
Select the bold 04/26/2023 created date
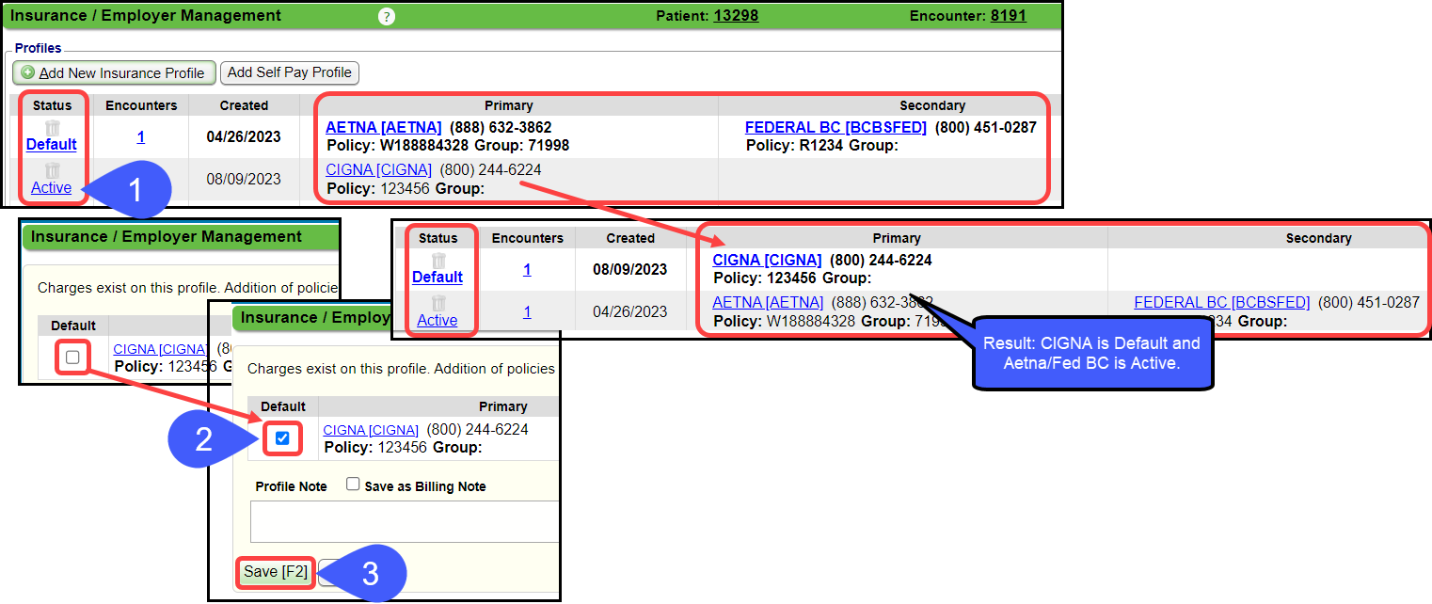(244, 137)
